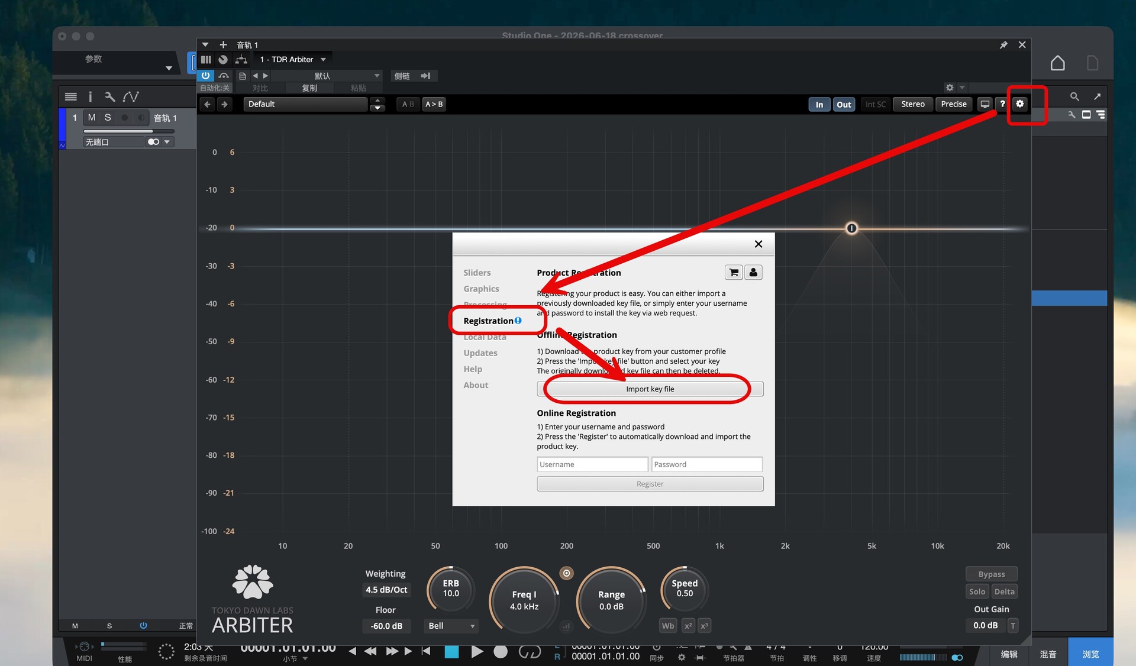Click the search magnifier in Studio One toolbar
Image resolution: width=1136 pixels, height=666 pixels.
point(1074,96)
